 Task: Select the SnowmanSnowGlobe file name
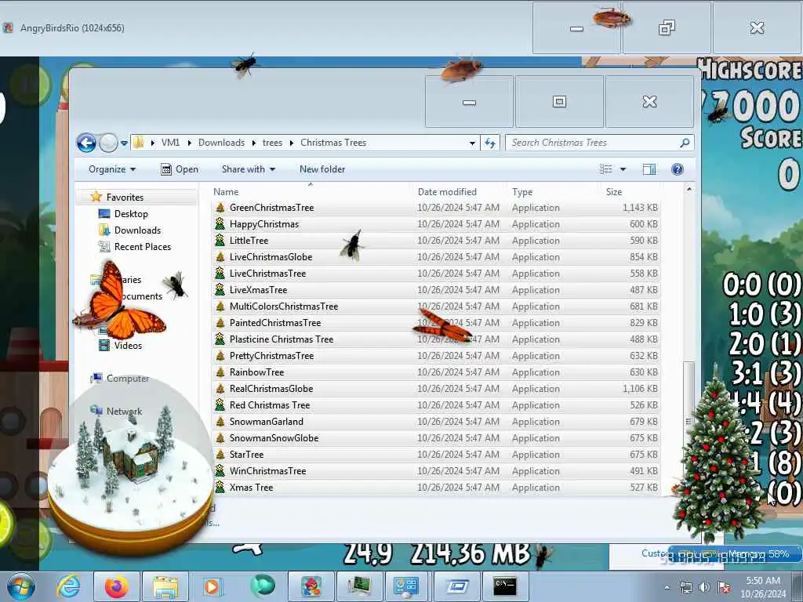click(x=274, y=437)
